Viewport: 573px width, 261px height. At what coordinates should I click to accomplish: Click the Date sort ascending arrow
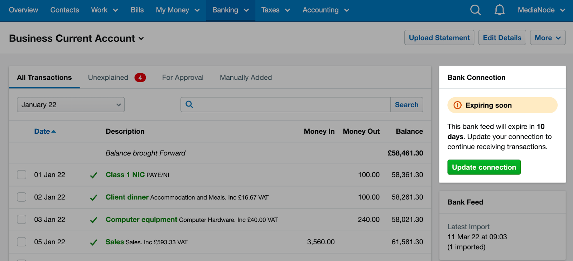[54, 132]
